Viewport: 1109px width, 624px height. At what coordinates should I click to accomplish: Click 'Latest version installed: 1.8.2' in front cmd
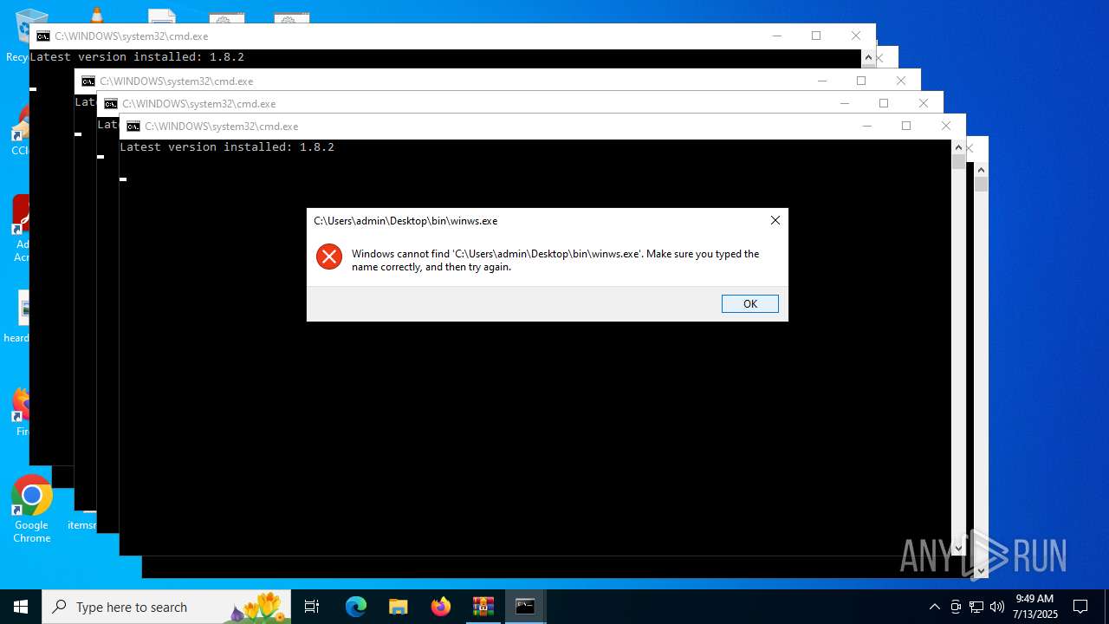(227, 147)
